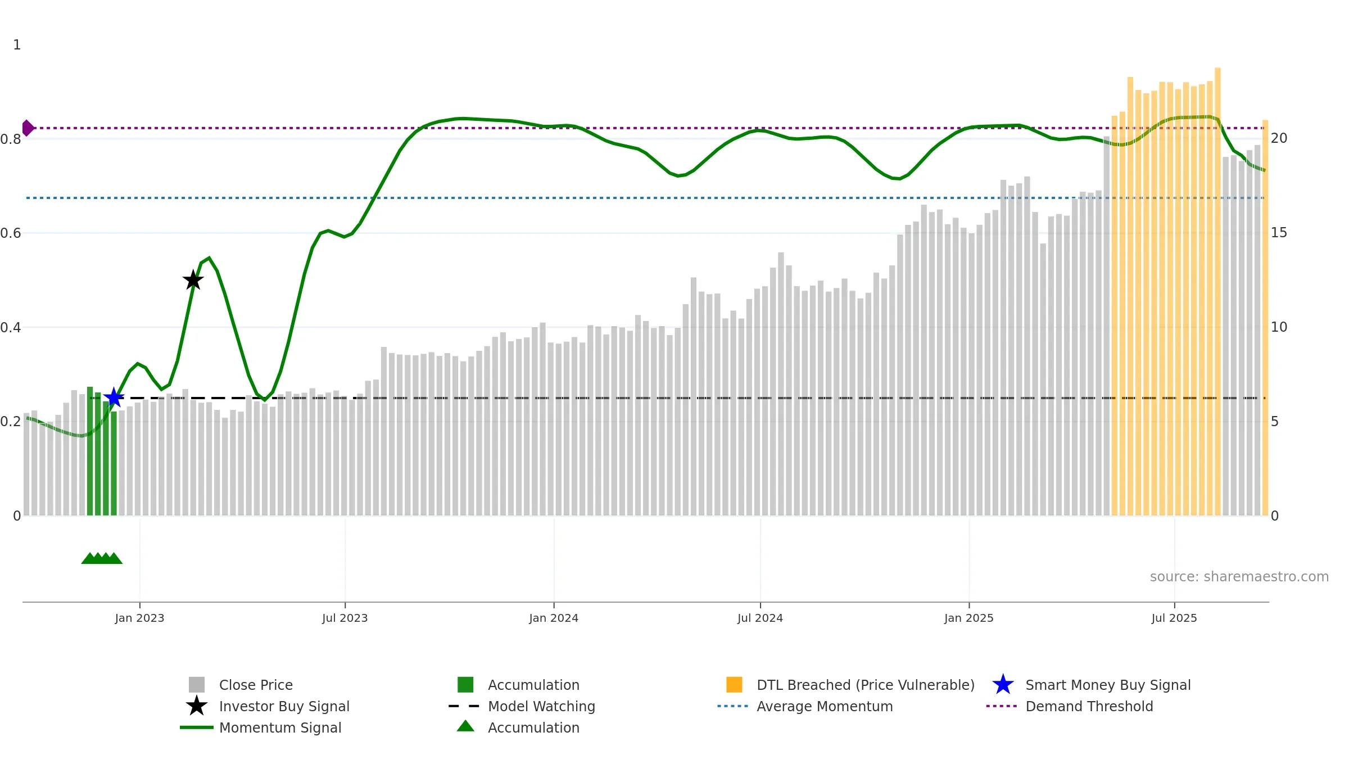
Task: Click the tallest orange DTL Breached bar
Action: (1217, 291)
